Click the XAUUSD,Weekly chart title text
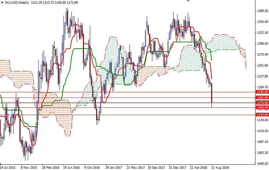The image size is (269, 170). 17,3
